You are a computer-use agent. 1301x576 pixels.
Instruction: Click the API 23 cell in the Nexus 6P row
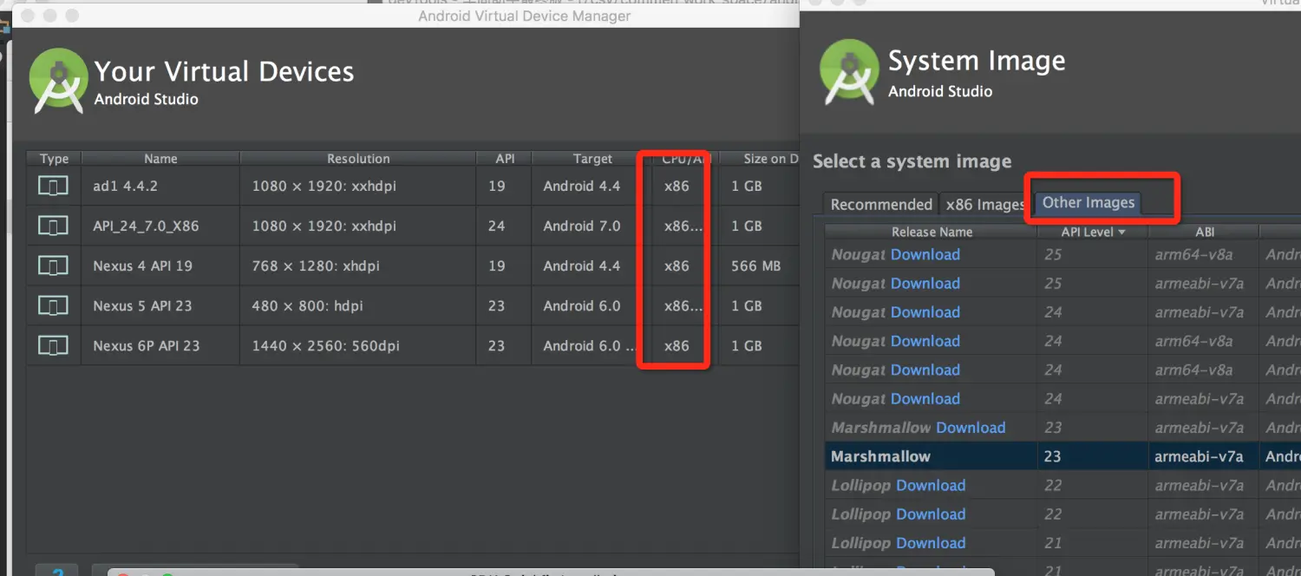coord(496,346)
